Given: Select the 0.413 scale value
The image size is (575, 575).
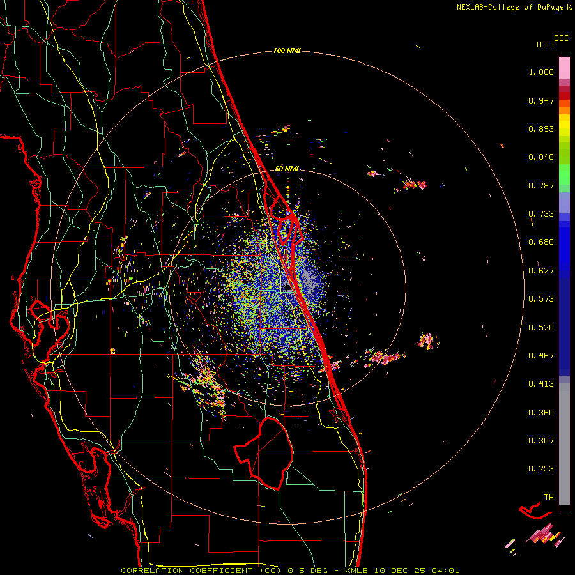Looking at the screenshot, I should (541, 384).
